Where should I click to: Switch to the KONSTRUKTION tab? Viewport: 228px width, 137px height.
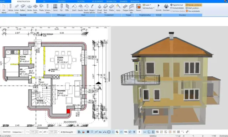[24, 1]
